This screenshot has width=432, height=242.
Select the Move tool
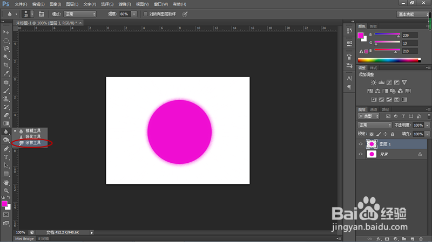pyautogui.click(x=6, y=32)
